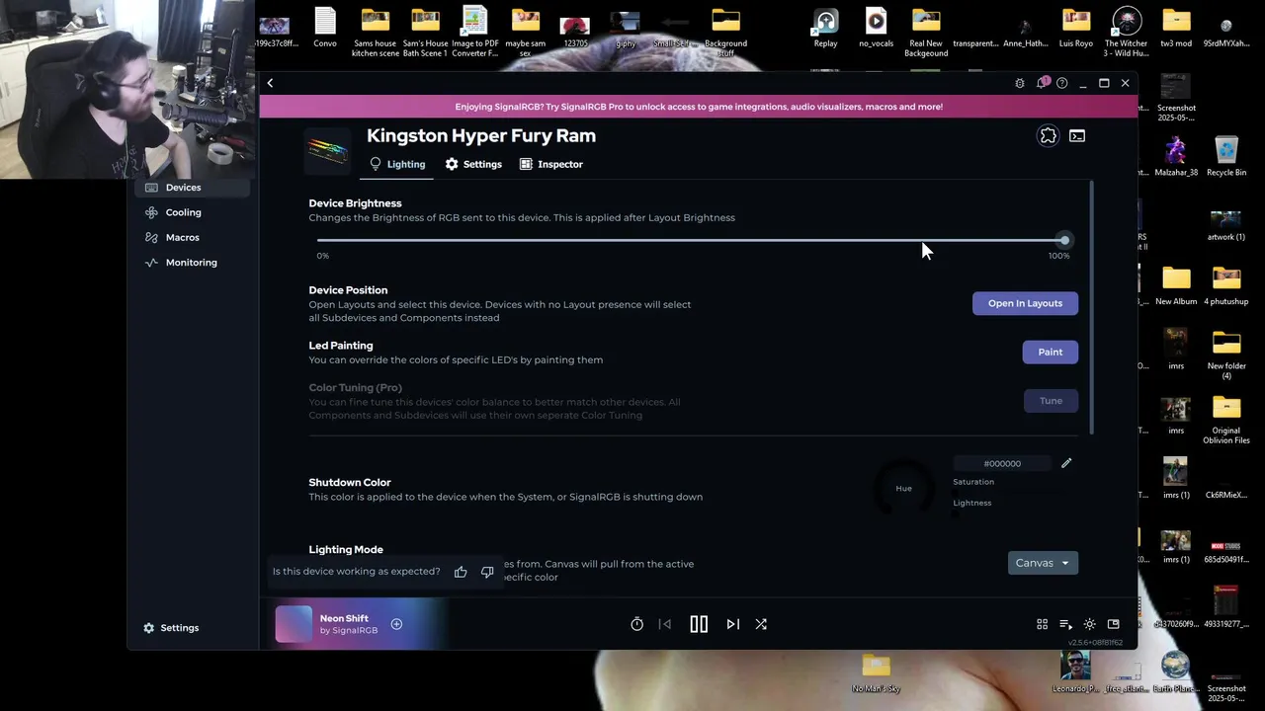Click thumbs down for device feedback
This screenshot has width=1265, height=711.
487,572
